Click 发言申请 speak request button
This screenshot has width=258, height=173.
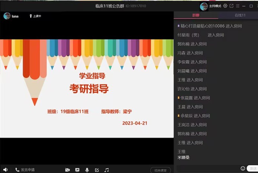25,170
